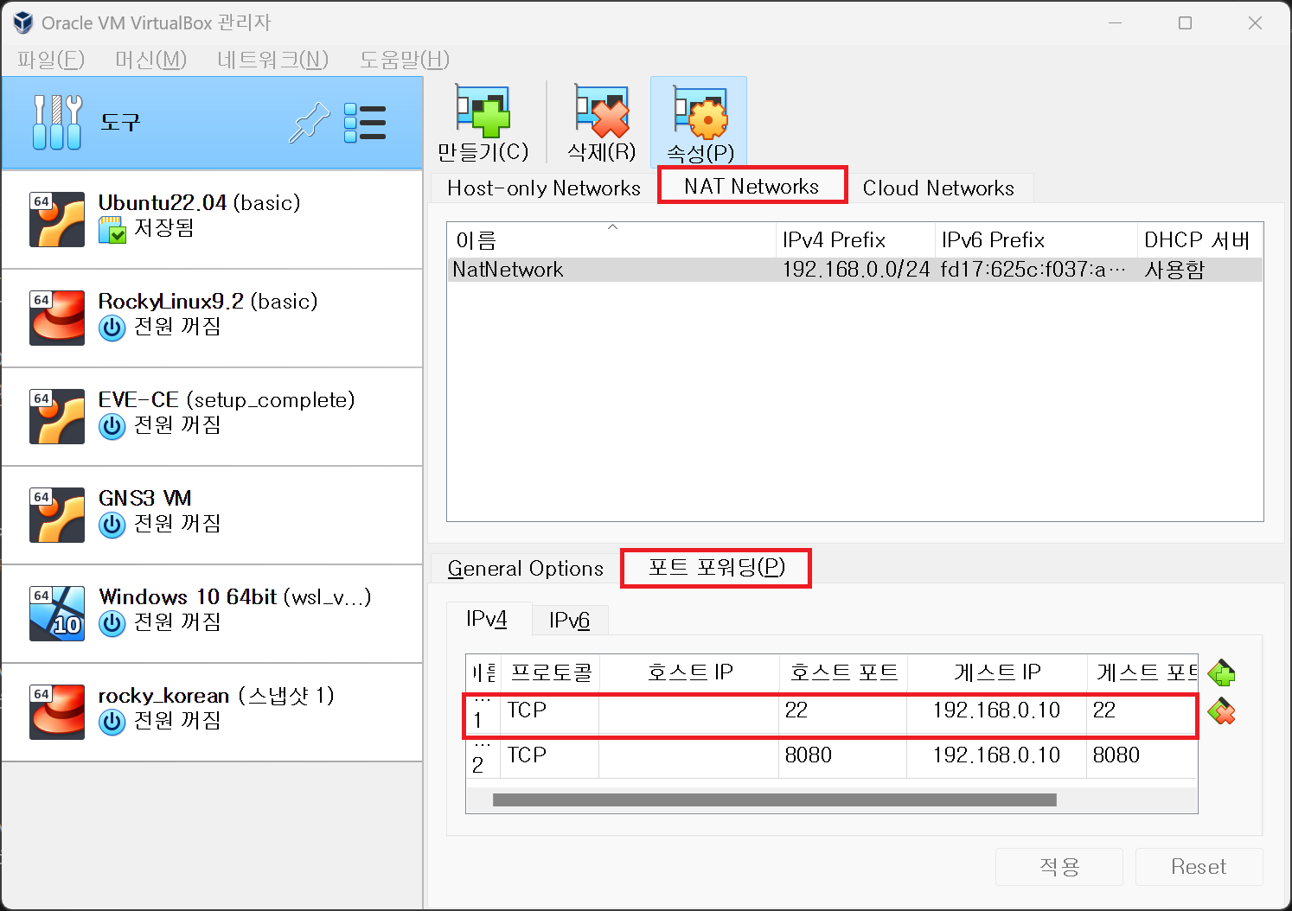1292x911 pixels.
Task: Click guest IP cell in rule 1
Action: click(997, 711)
